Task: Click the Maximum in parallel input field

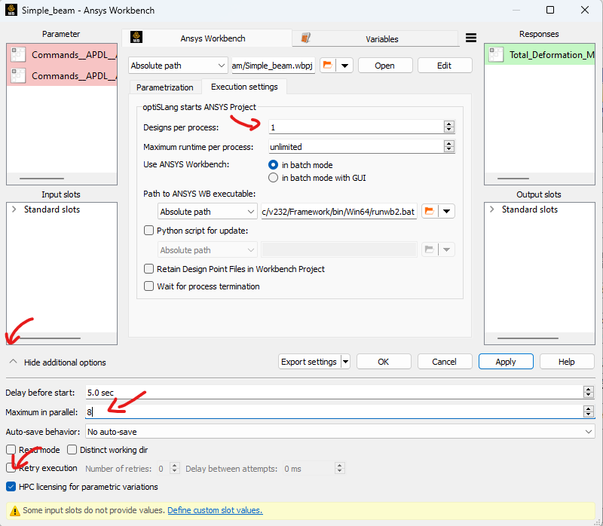Action: pos(332,412)
